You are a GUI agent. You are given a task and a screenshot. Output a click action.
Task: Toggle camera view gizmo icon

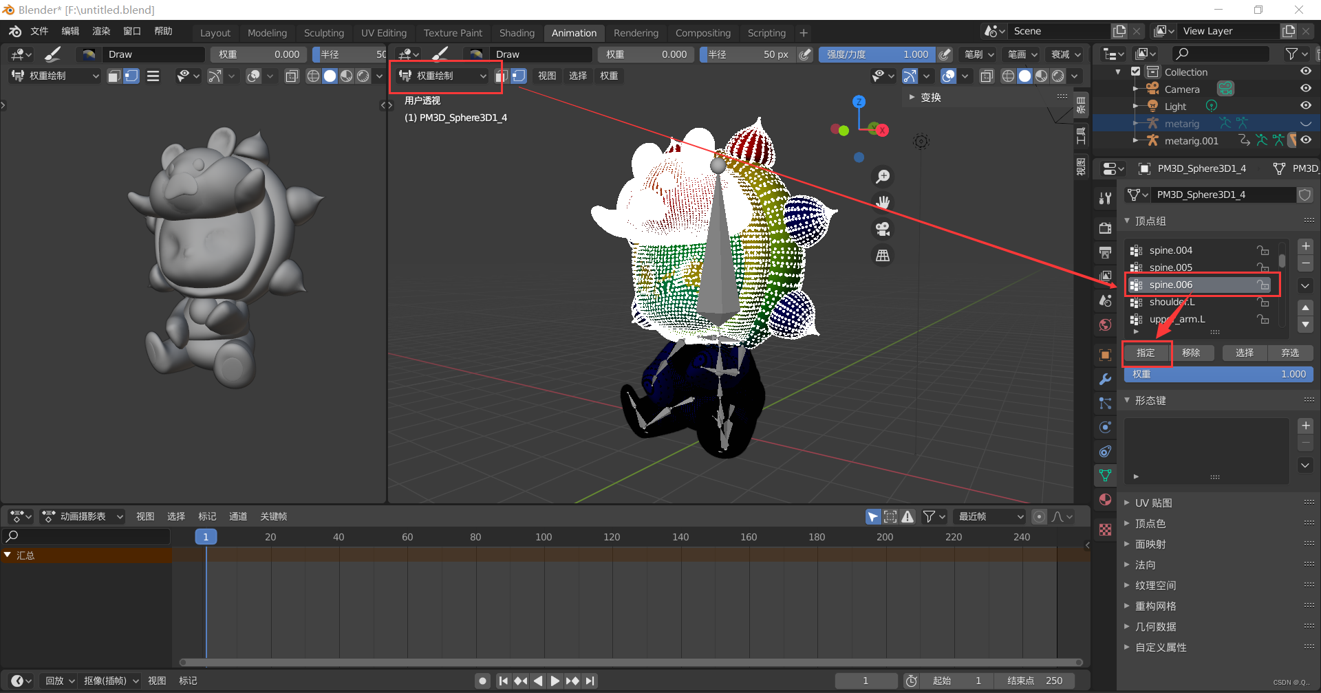coord(883,229)
